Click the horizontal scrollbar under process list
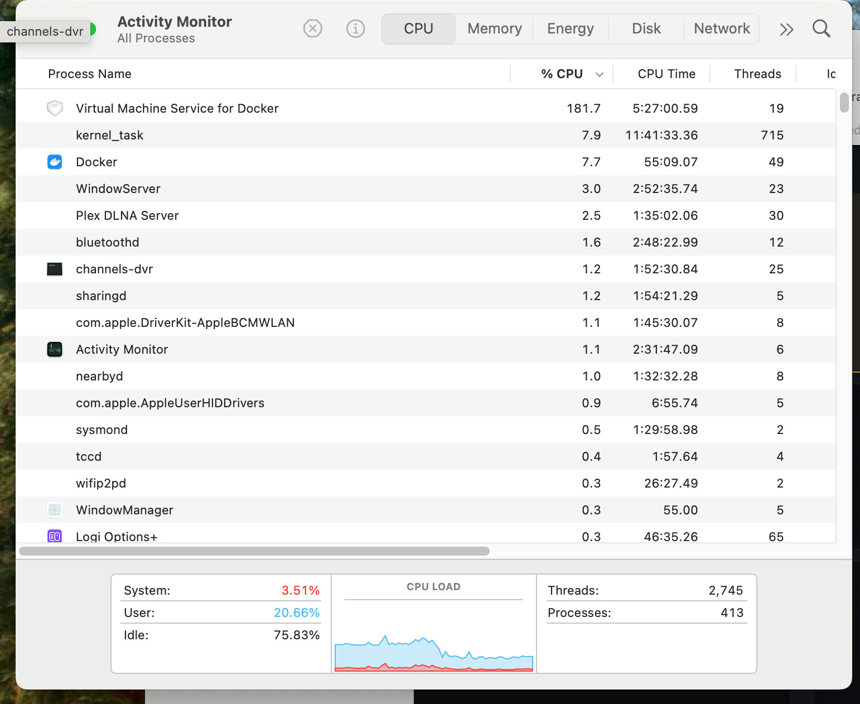 (254, 551)
